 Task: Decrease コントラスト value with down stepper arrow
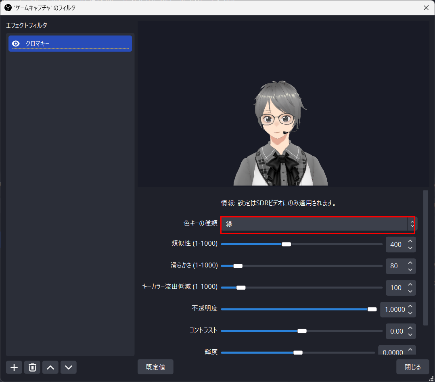coord(410,334)
